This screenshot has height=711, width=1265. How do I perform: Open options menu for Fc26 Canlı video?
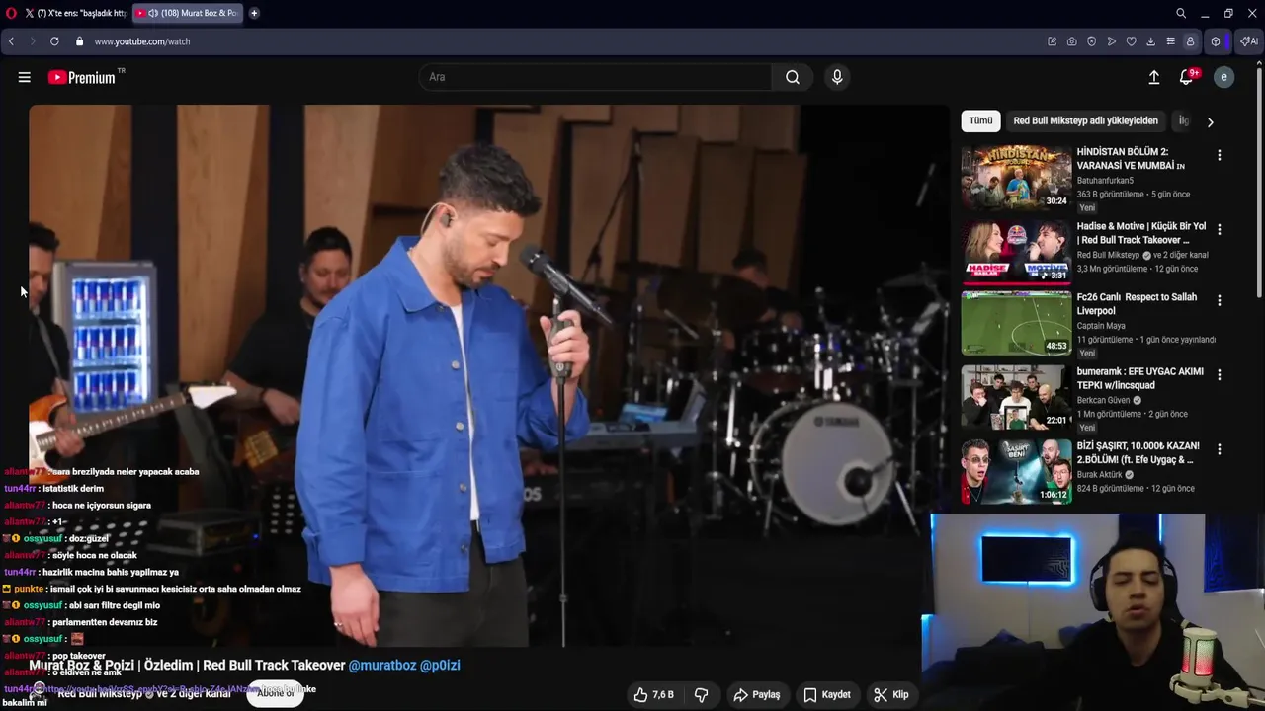(x=1219, y=300)
